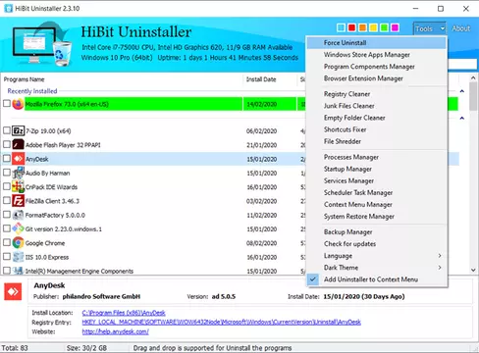Click the Google Chrome icon
The height and width of the screenshot is (353, 479).
click(x=18, y=243)
